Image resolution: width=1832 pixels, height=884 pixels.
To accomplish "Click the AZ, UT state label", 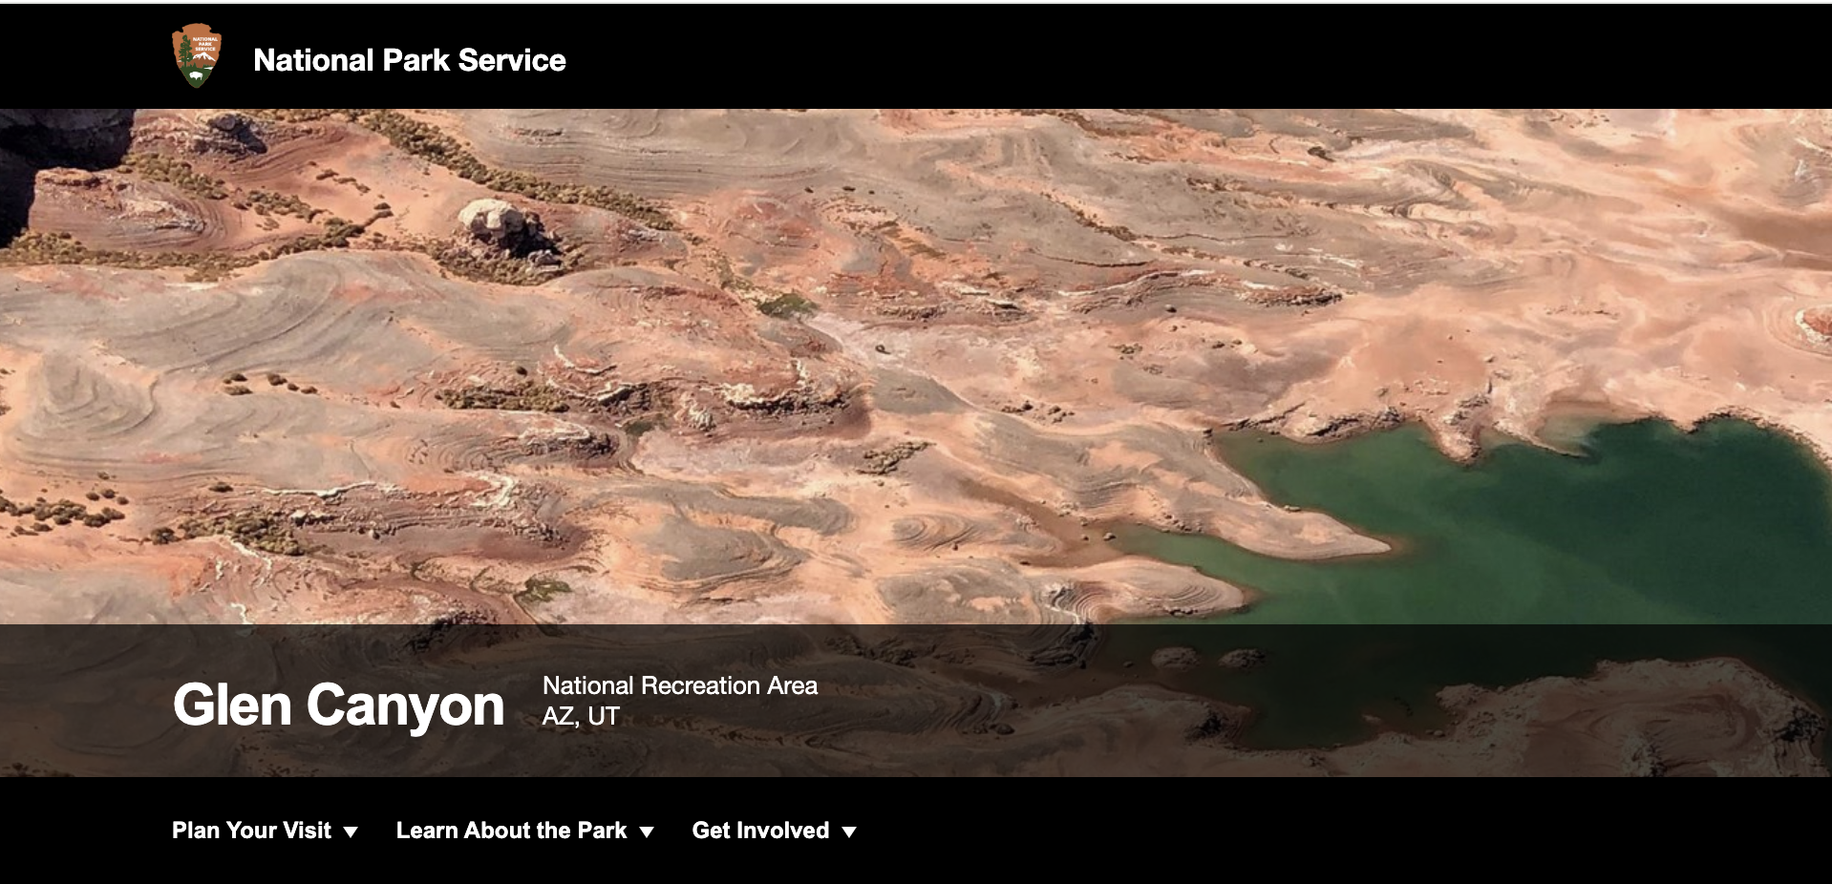I will point(581,716).
